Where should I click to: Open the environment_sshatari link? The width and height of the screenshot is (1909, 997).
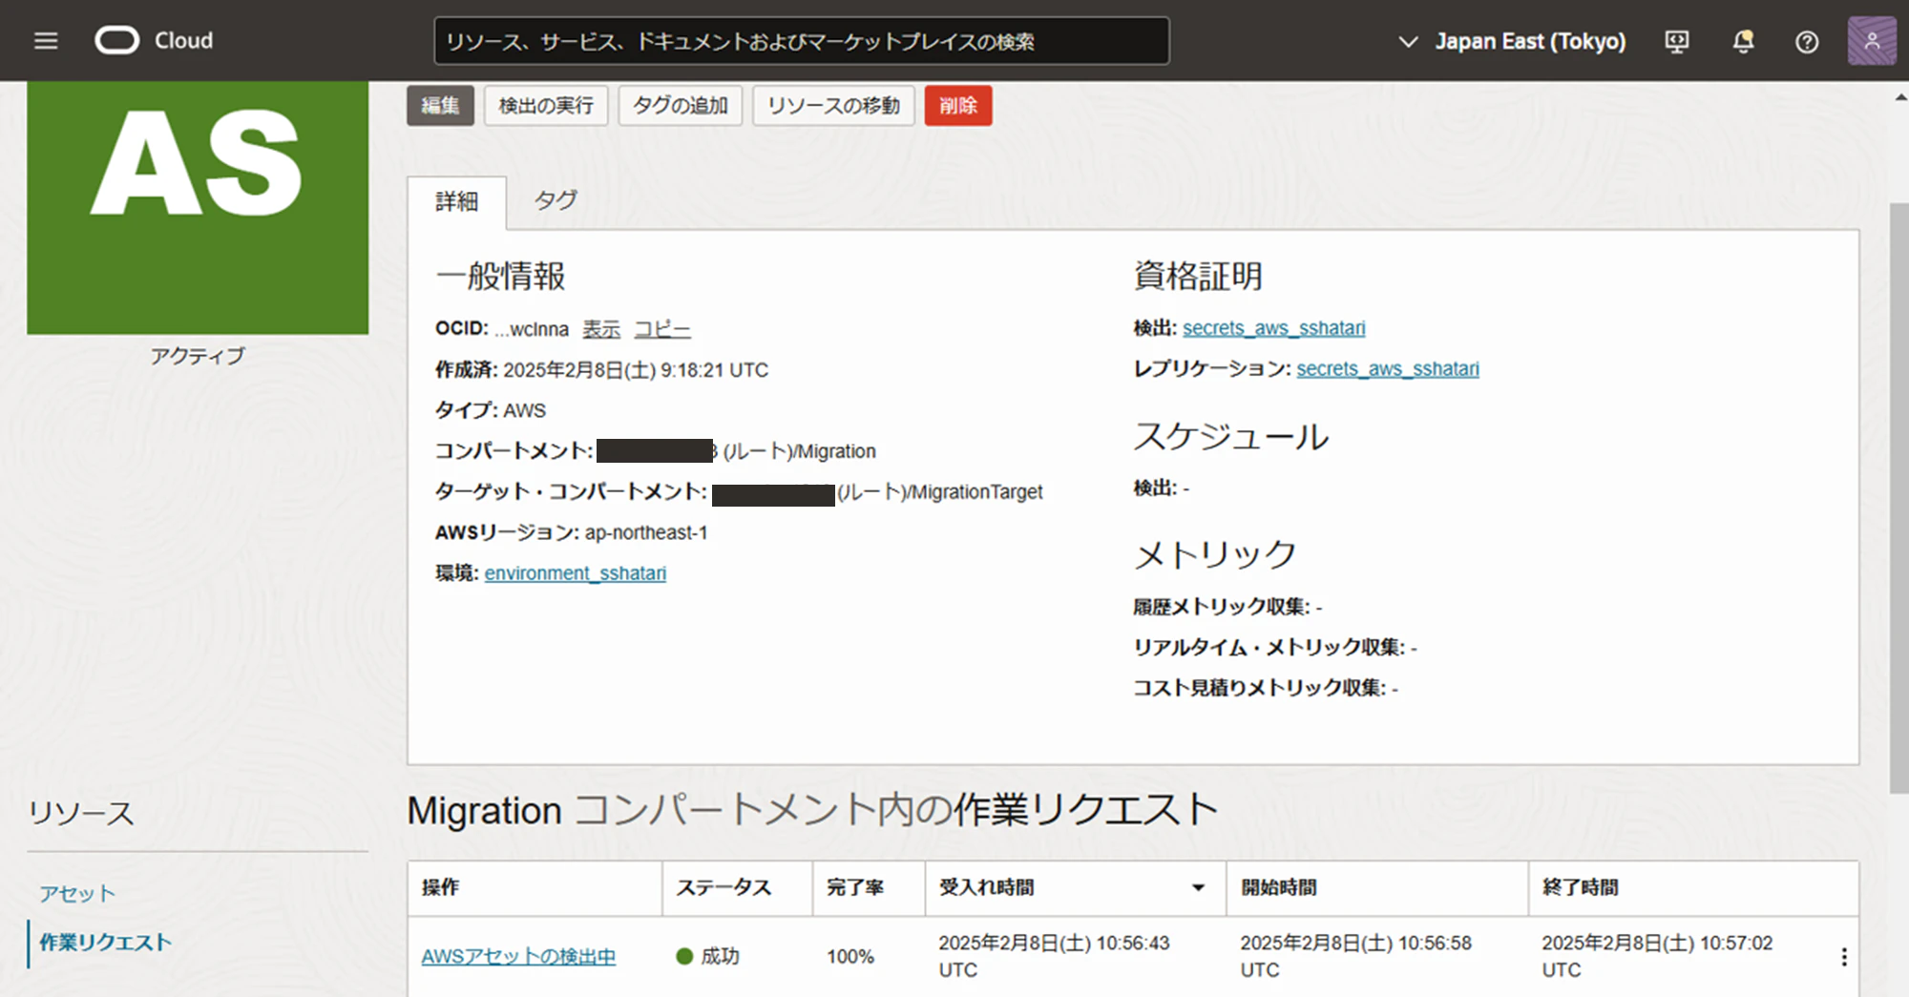[x=576, y=573]
